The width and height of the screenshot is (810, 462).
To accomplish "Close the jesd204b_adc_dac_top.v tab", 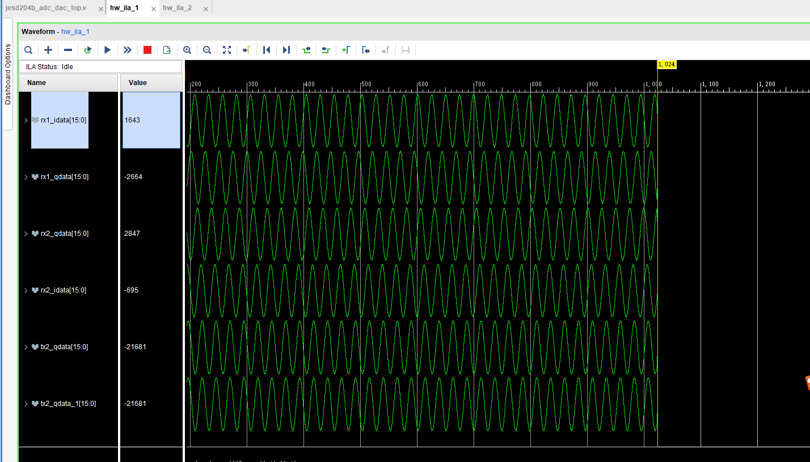I will (x=101, y=9).
